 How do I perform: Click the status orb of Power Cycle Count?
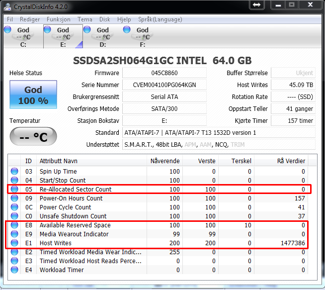point(14,207)
